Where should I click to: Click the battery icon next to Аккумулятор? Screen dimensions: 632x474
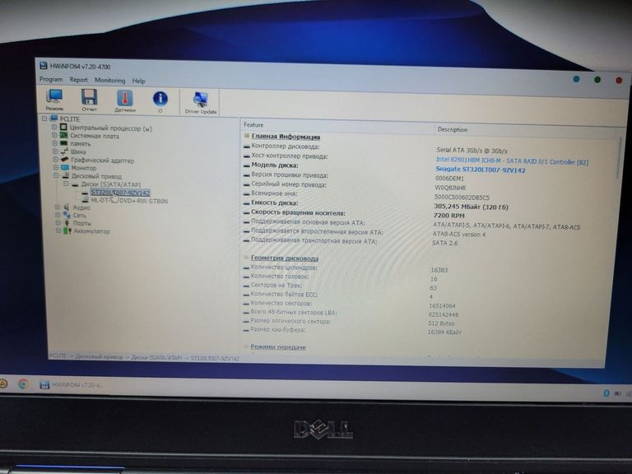pos(67,230)
